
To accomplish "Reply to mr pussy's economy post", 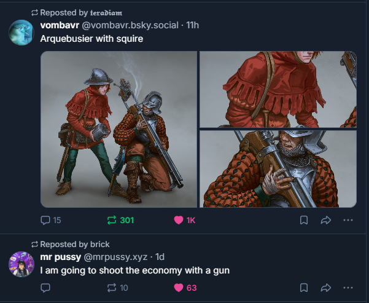I will pyautogui.click(x=45, y=287).
